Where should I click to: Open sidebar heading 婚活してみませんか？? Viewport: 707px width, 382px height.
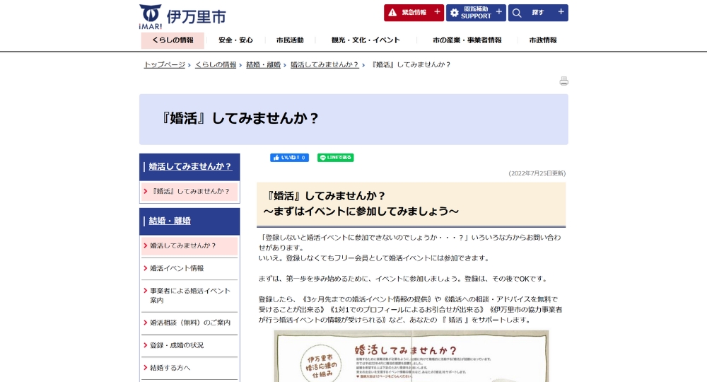[x=189, y=166]
